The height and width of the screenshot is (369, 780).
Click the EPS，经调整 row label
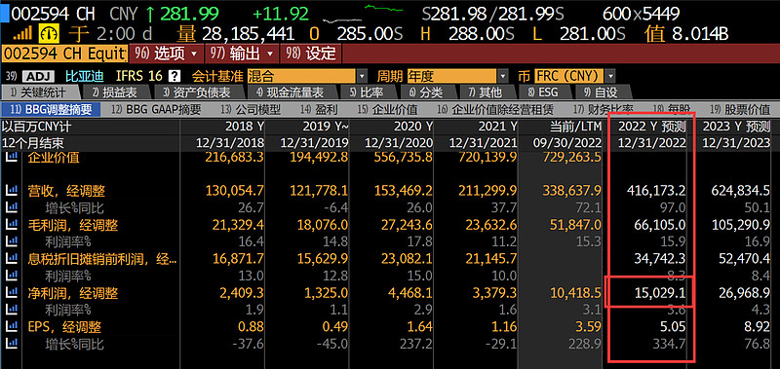pyautogui.click(x=64, y=327)
